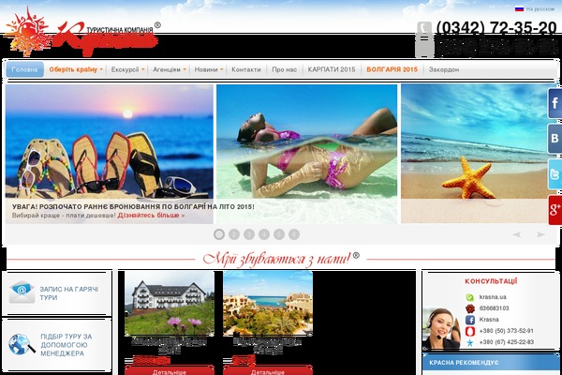The width and height of the screenshot is (562, 375).
Task: Open the КАРПАТИ 2015 menu item
Action: (332, 69)
